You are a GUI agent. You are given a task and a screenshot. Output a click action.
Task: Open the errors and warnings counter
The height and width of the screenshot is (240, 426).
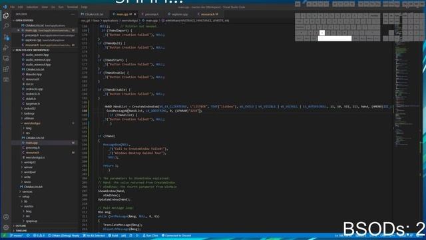(39, 235)
